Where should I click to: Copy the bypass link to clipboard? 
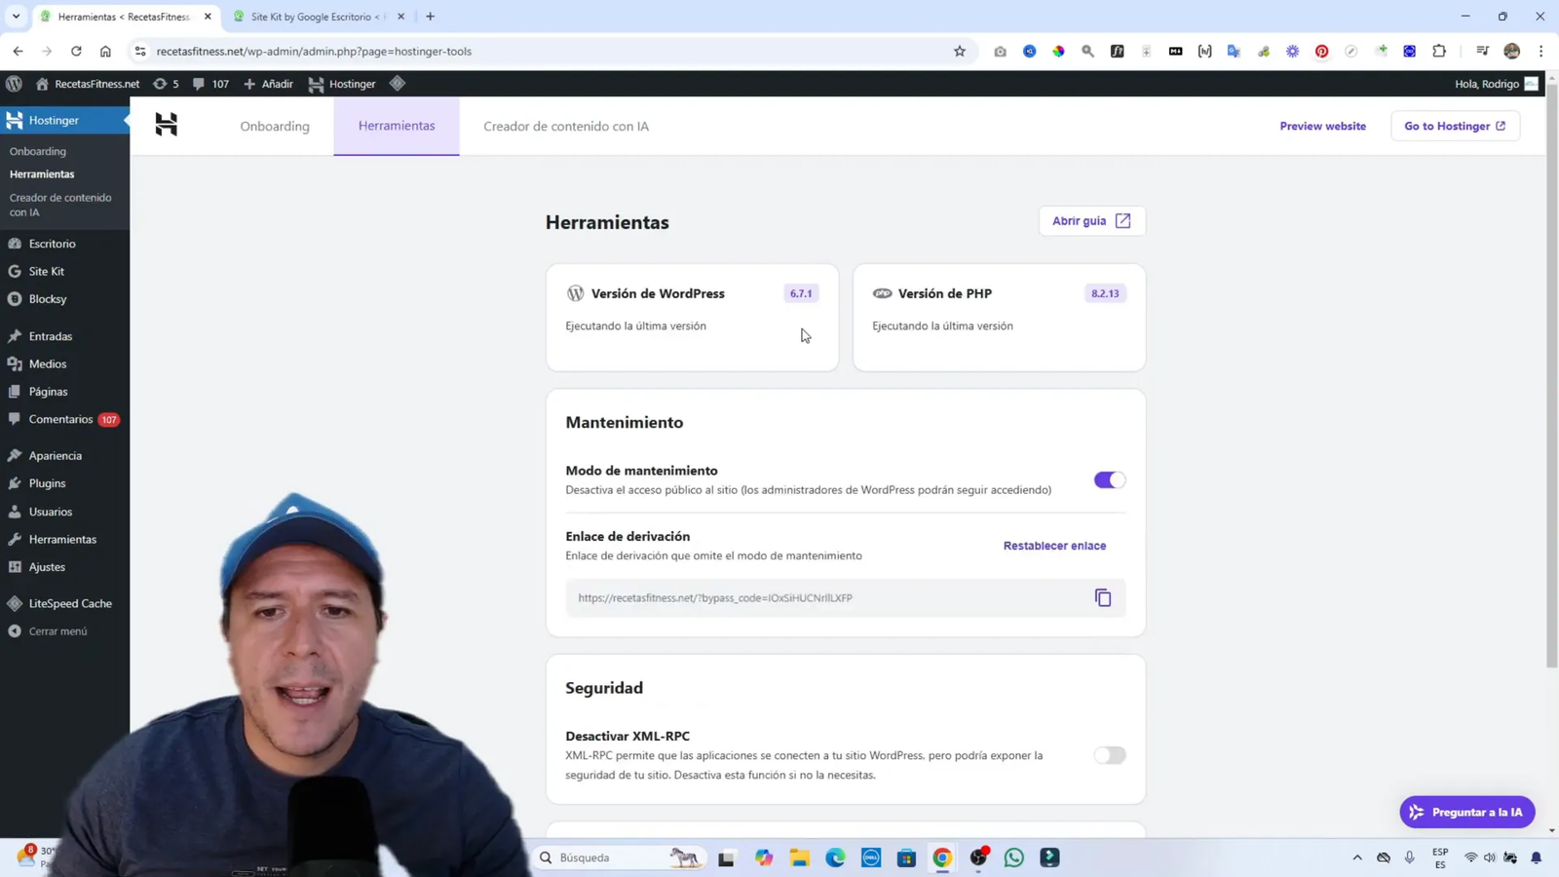pos(1102,597)
